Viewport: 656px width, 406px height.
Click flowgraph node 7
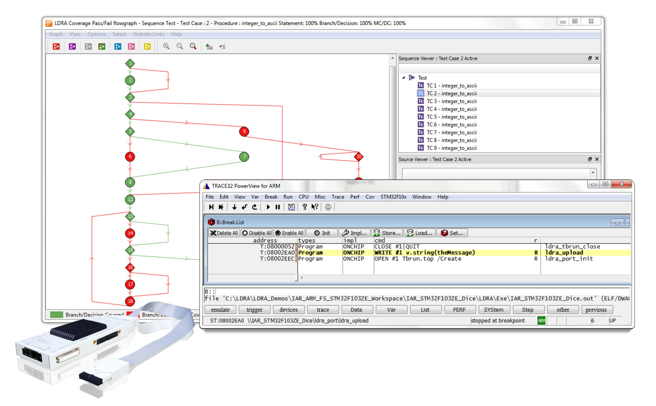click(244, 157)
